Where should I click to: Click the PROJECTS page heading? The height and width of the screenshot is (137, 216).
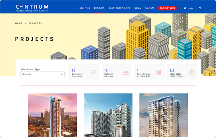tap(34, 39)
